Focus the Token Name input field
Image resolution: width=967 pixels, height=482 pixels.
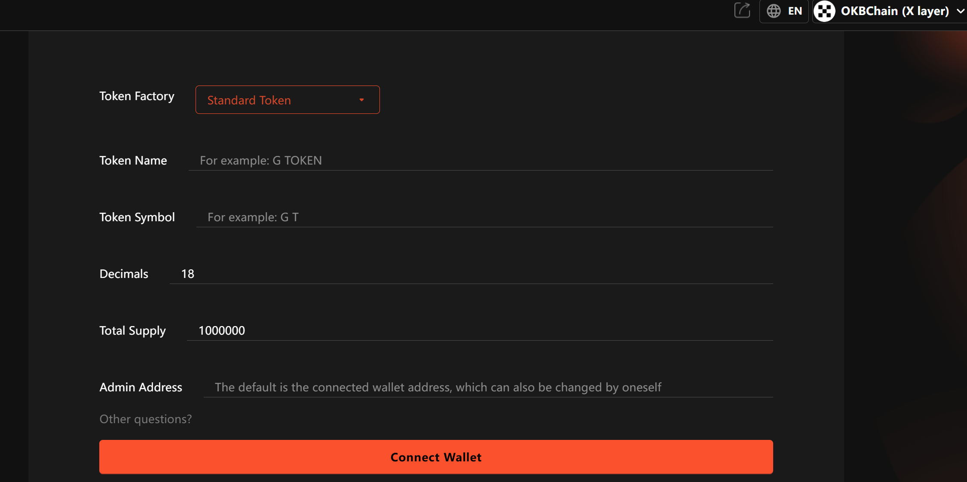tap(480, 160)
